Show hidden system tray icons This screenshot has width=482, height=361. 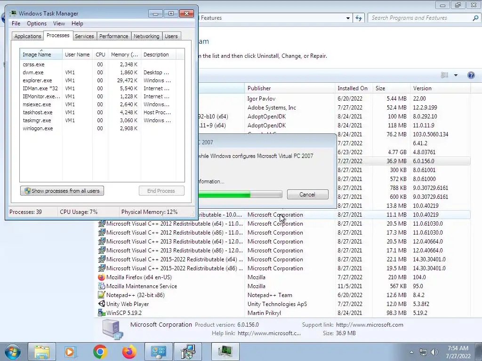tap(411, 352)
